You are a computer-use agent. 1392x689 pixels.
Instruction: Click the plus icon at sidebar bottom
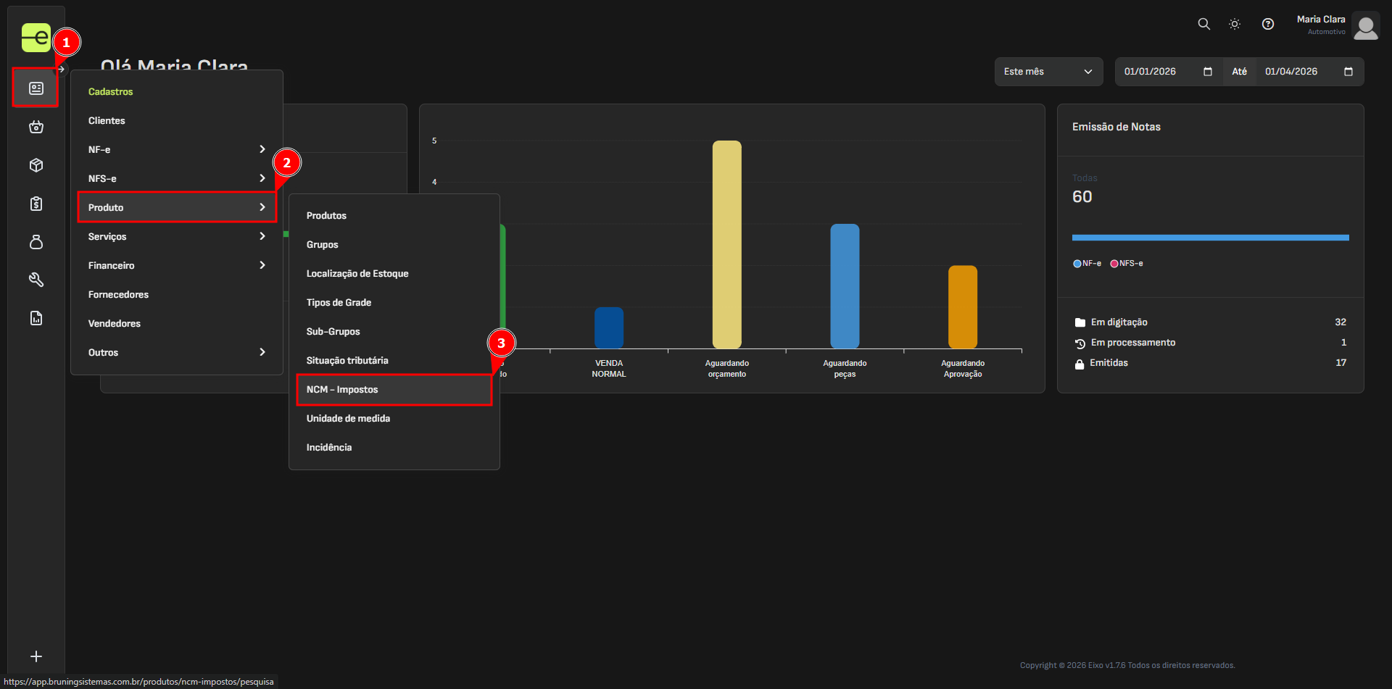36,656
